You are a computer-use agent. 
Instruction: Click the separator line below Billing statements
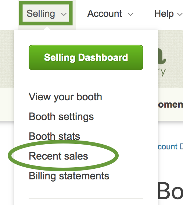coord(86,199)
